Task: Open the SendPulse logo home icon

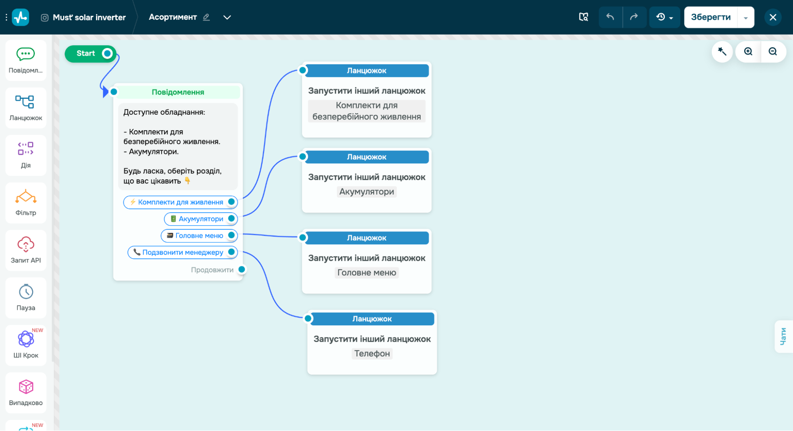Action: pyautogui.click(x=21, y=17)
